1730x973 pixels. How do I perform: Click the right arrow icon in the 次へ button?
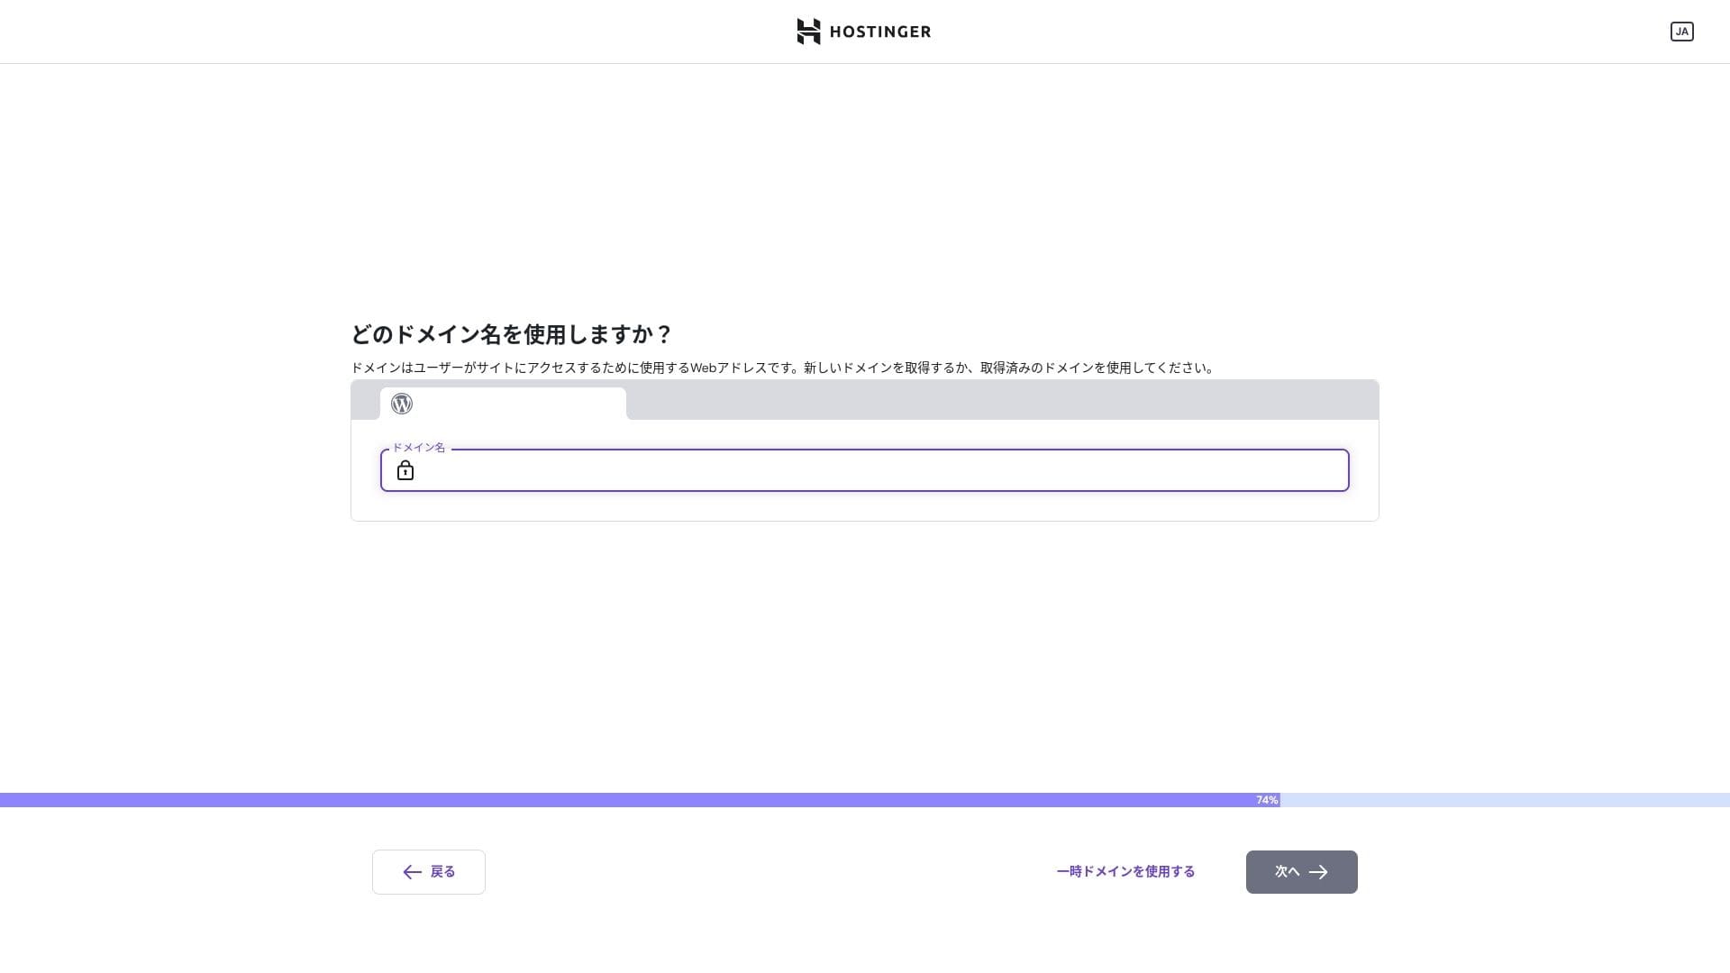(1318, 872)
